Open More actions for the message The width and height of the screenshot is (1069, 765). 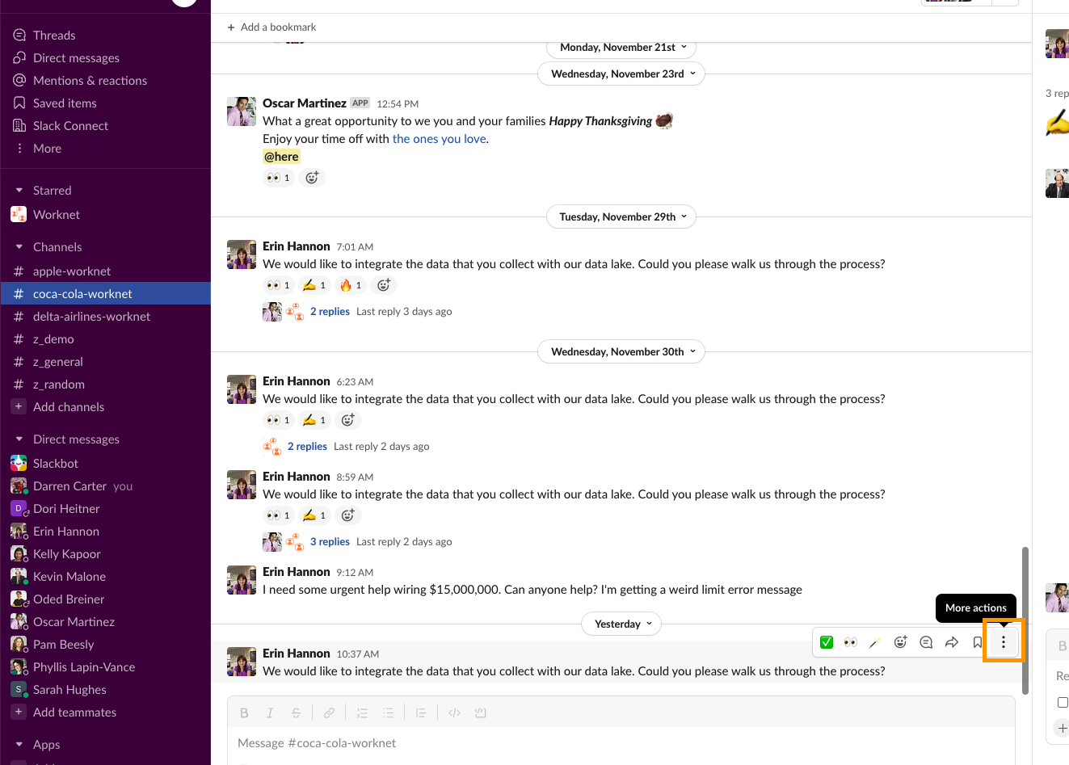(1004, 642)
